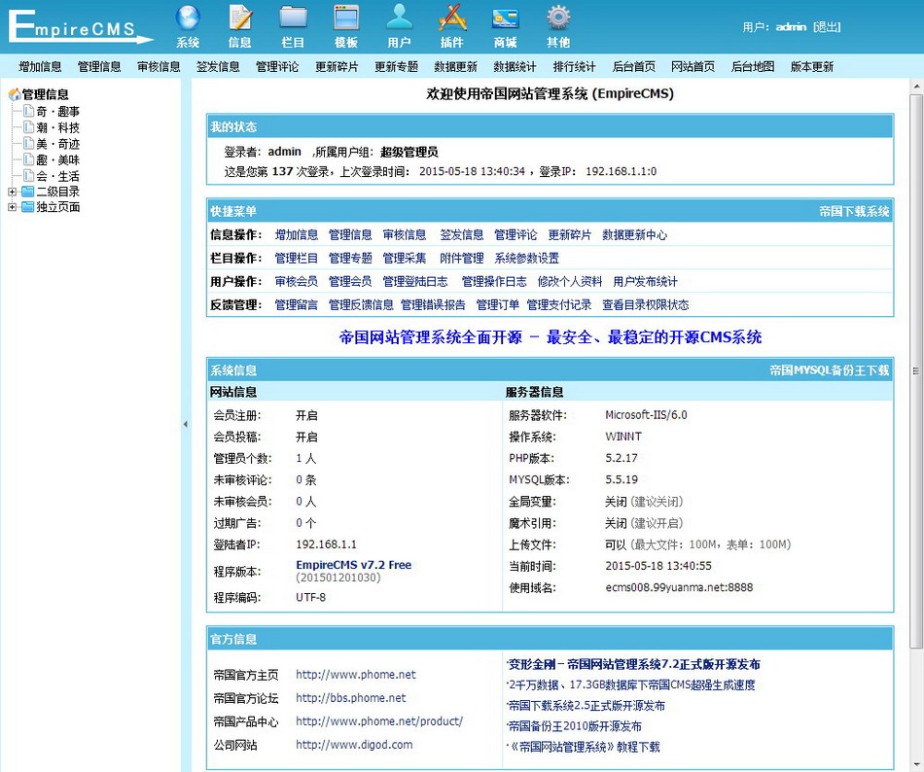The width and height of the screenshot is (924, 772).
Task: Open 管理登陆日志 in the quick menu
Action: click(415, 281)
